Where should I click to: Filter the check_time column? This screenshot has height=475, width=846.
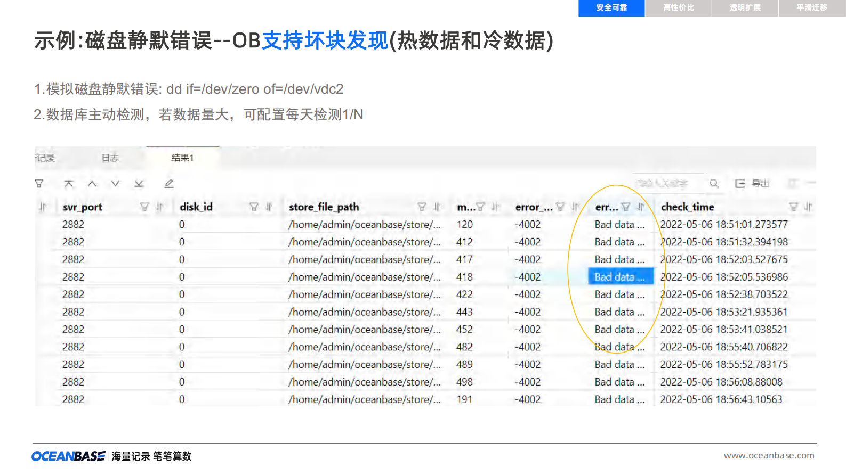pyautogui.click(x=793, y=207)
